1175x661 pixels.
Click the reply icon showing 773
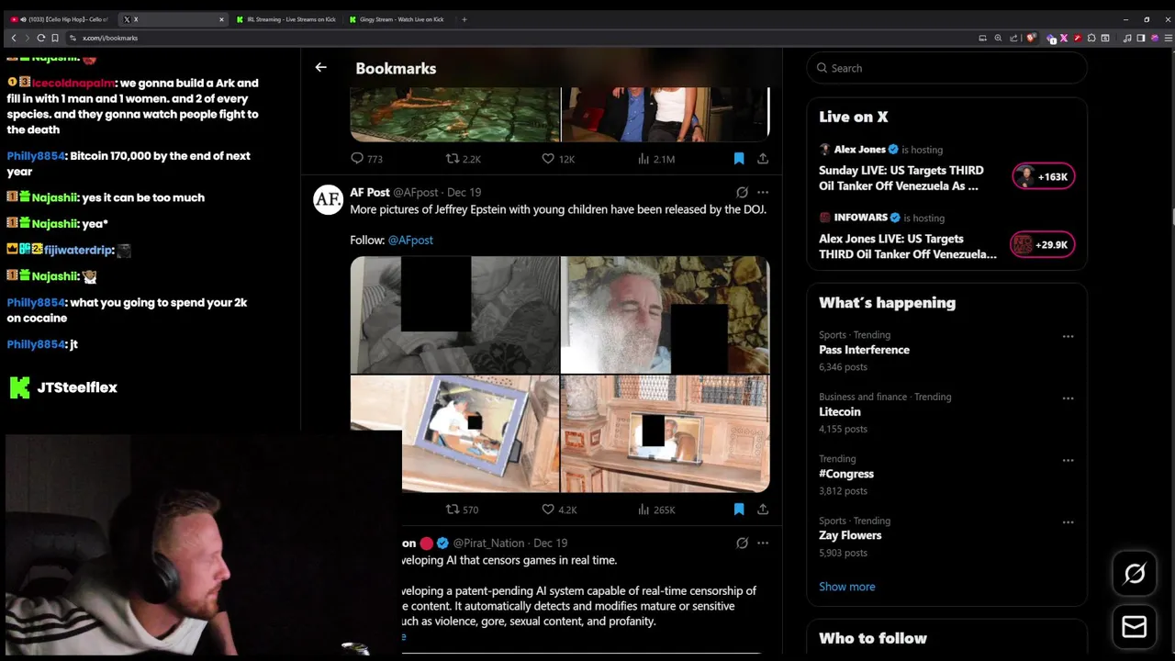pos(366,159)
